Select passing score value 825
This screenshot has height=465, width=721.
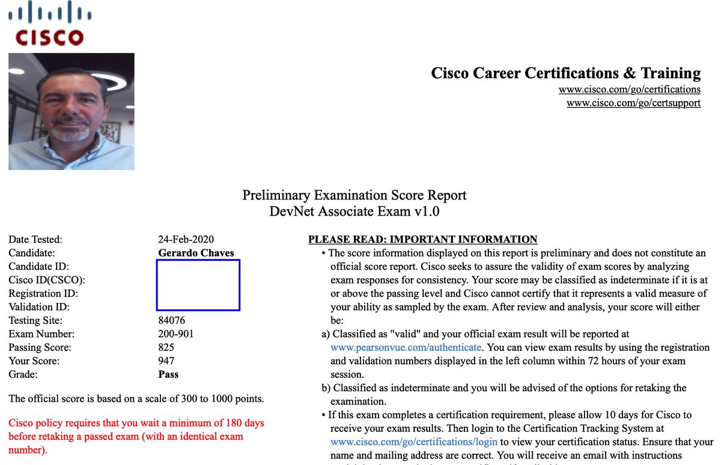tap(166, 348)
